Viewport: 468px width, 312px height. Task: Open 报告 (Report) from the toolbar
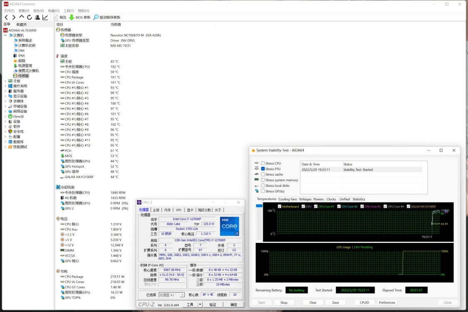tap(62, 17)
